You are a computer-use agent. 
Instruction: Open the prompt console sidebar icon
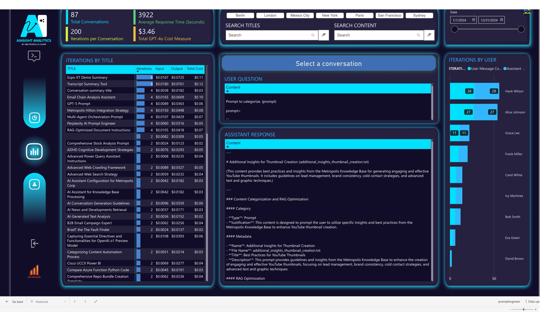pyautogui.click(x=34, y=56)
